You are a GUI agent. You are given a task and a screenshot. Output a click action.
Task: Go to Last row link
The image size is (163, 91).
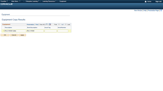coord(69,25)
